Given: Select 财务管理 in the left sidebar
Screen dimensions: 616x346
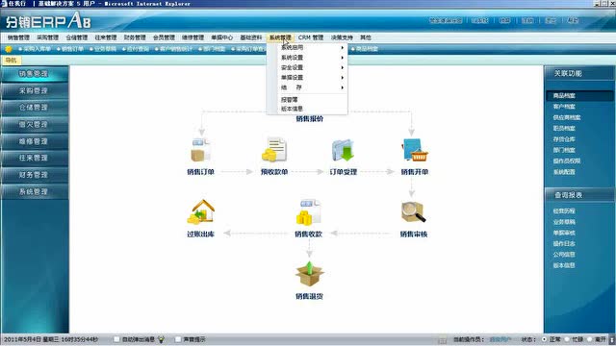Looking at the screenshot, I should tap(34, 175).
